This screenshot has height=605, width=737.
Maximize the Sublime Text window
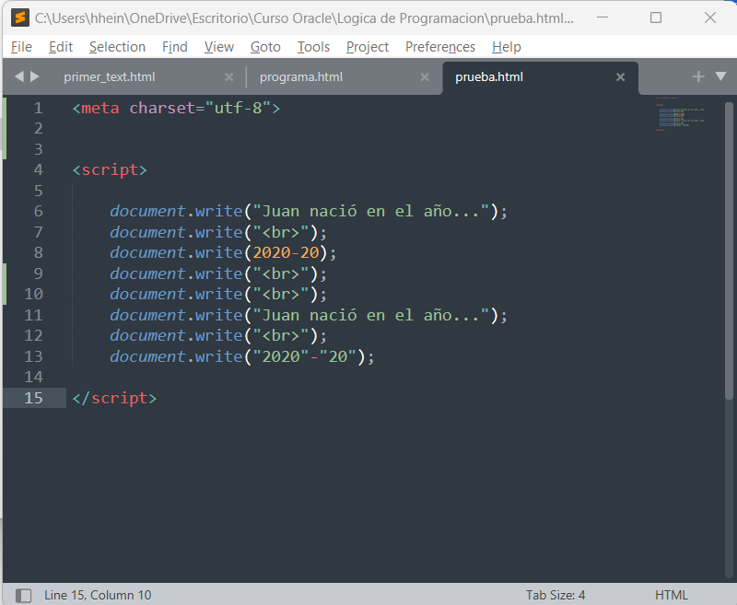click(x=656, y=17)
